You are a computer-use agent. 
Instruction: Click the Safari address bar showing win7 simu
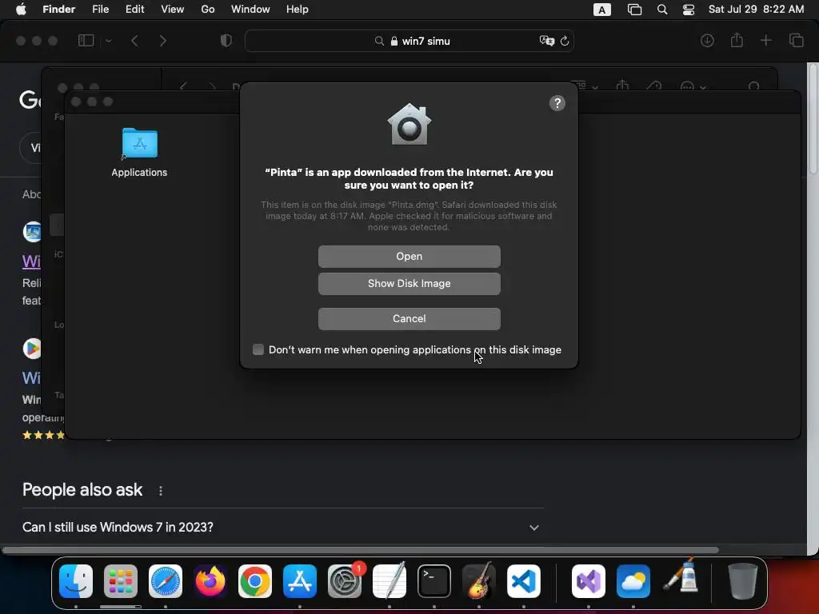click(x=409, y=41)
